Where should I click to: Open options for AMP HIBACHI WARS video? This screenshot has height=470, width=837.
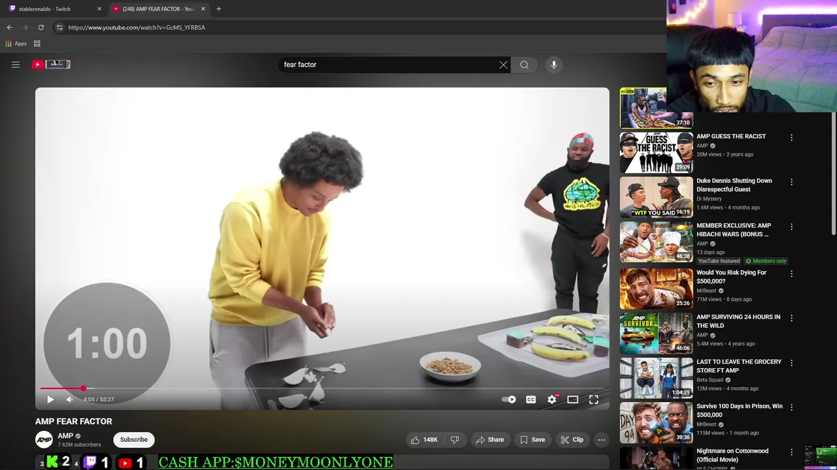(x=791, y=227)
